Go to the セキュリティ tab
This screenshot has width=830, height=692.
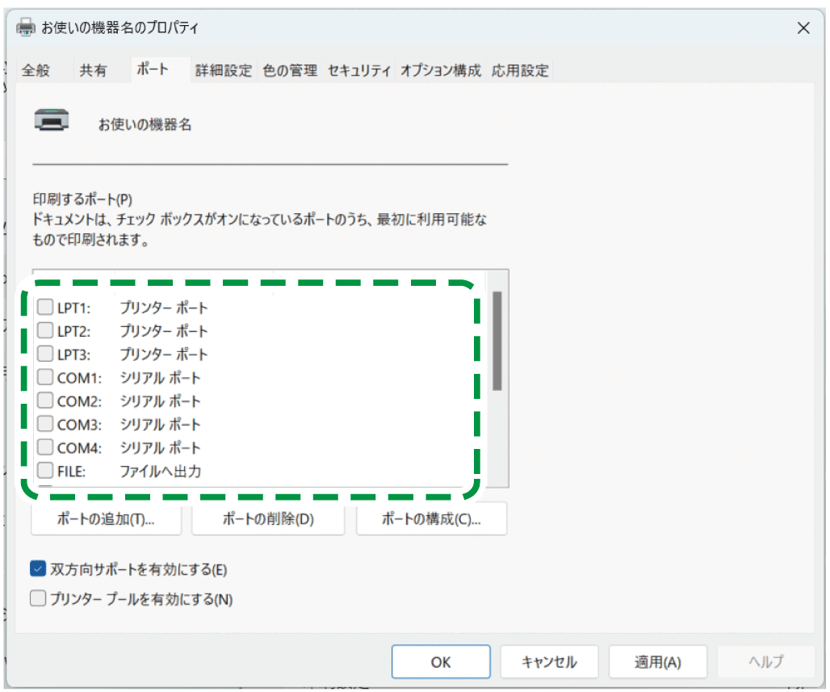(x=359, y=70)
